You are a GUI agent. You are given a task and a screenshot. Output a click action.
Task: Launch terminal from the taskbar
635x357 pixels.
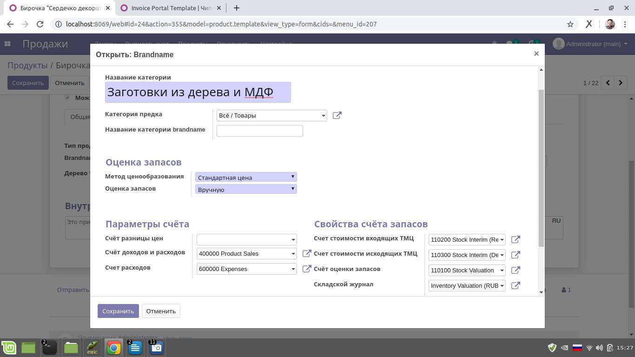click(49, 348)
